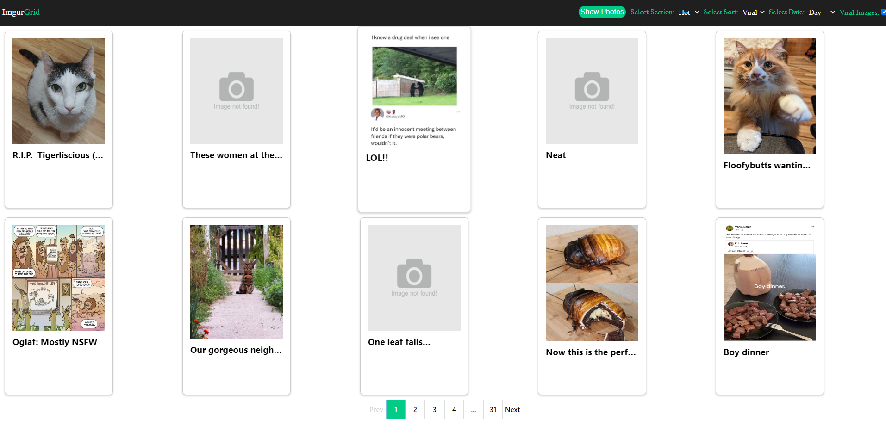Select page 4 in the pagination bar
This screenshot has width=886, height=438.
(x=454, y=409)
